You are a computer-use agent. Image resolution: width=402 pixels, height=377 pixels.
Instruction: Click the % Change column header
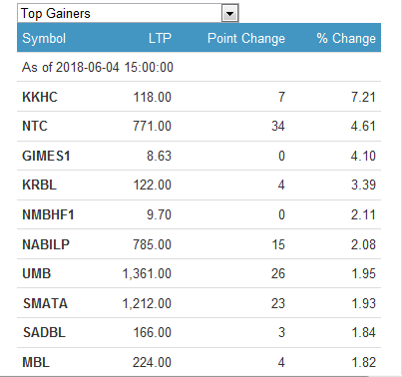(346, 38)
